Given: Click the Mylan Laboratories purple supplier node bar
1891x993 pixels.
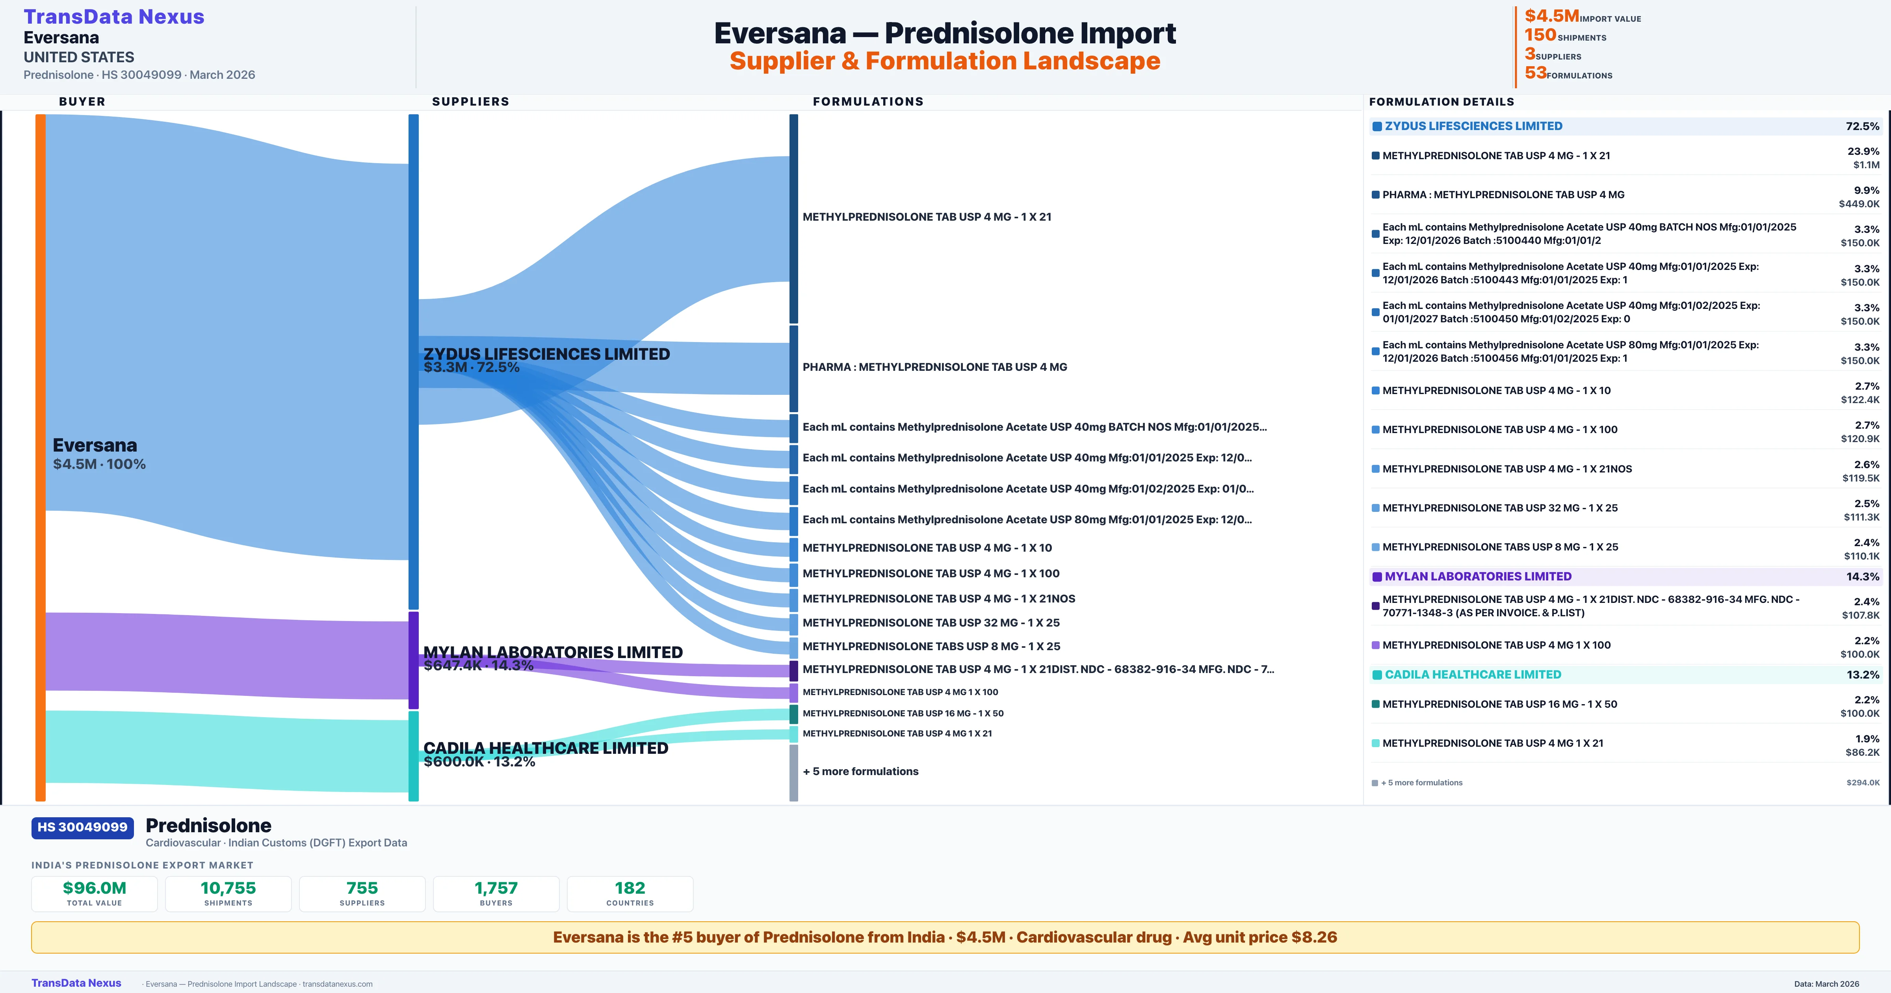Looking at the screenshot, I should coord(413,660).
